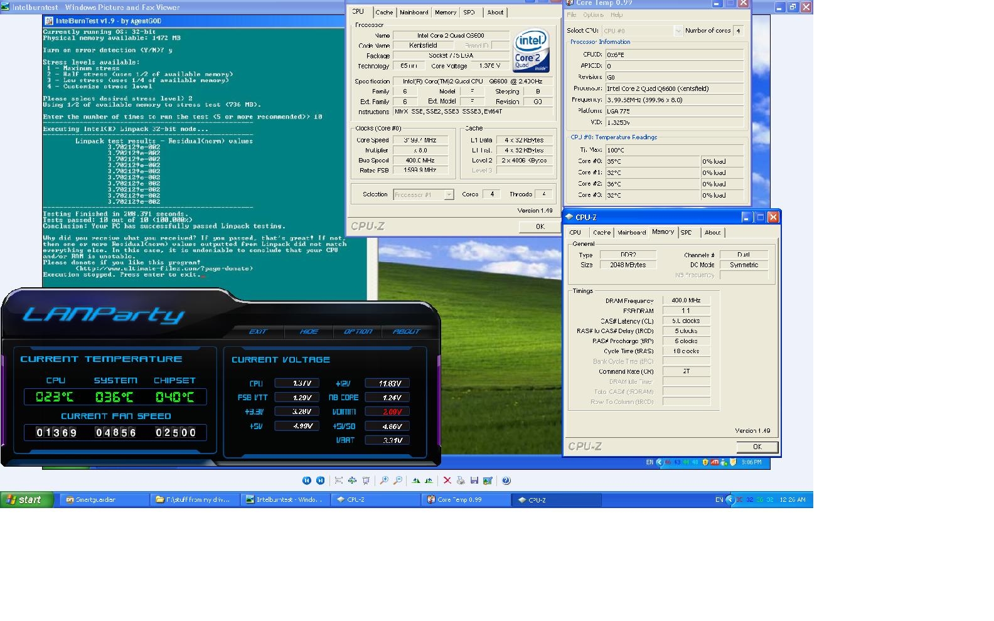Click the Core #0 temperature '35°C'
994x621 pixels.
point(652,161)
